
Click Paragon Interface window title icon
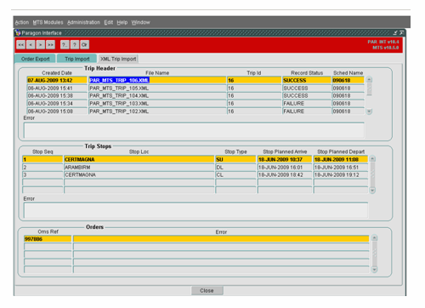[18, 33]
